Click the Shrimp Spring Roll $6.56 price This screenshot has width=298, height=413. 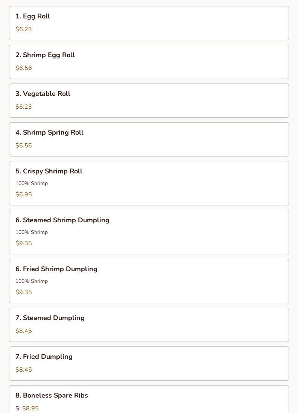(24, 146)
